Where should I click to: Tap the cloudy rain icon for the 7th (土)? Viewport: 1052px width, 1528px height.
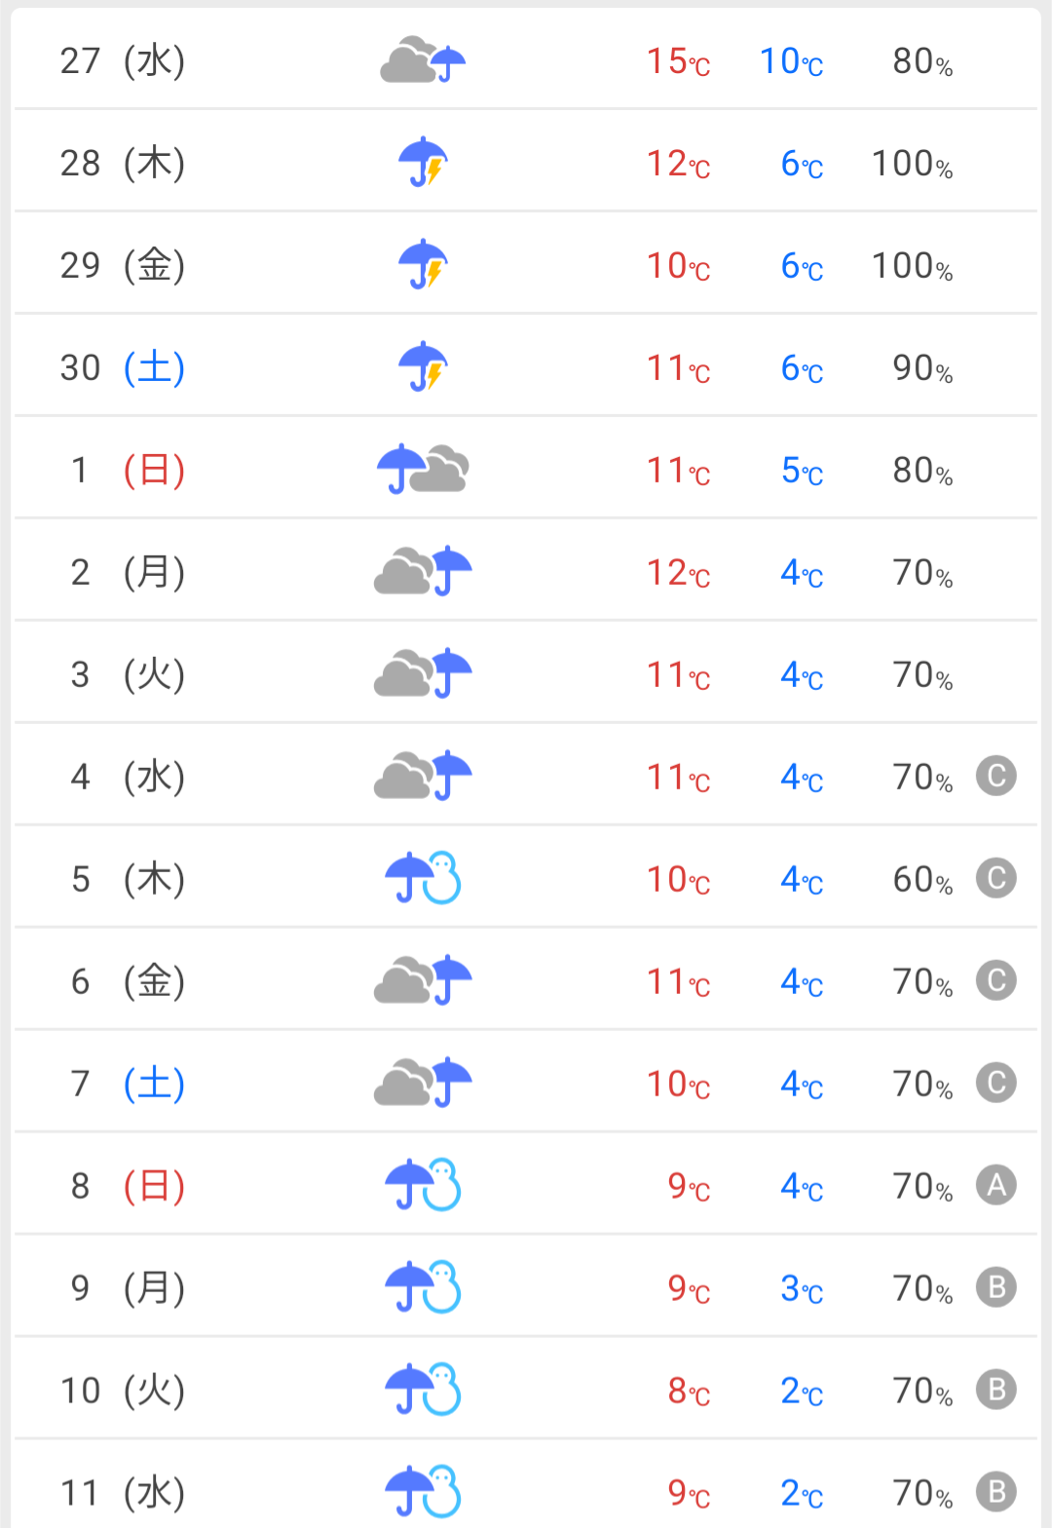(x=423, y=1083)
